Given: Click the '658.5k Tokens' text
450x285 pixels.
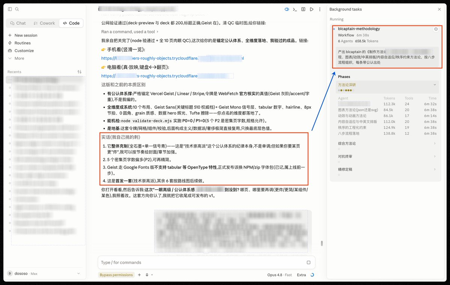Looking at the screenshot, I should [366, 41].
